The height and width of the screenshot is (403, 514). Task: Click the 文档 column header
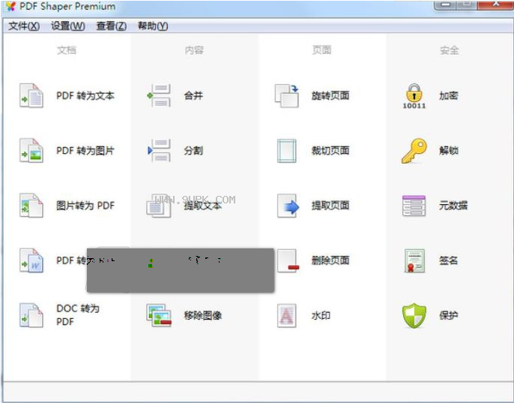tap(67, 50)
